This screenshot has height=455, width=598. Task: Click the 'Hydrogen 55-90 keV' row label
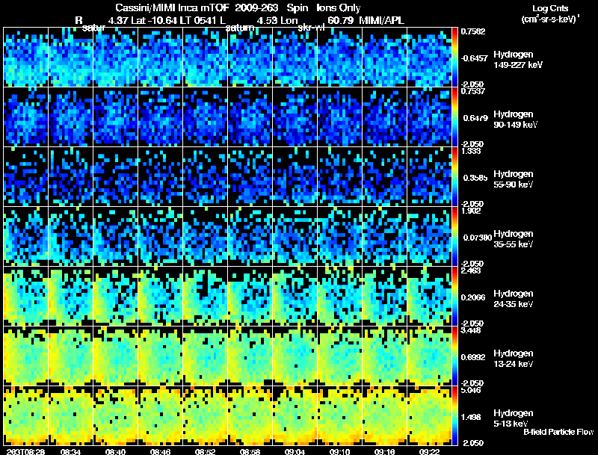point(514,179)
